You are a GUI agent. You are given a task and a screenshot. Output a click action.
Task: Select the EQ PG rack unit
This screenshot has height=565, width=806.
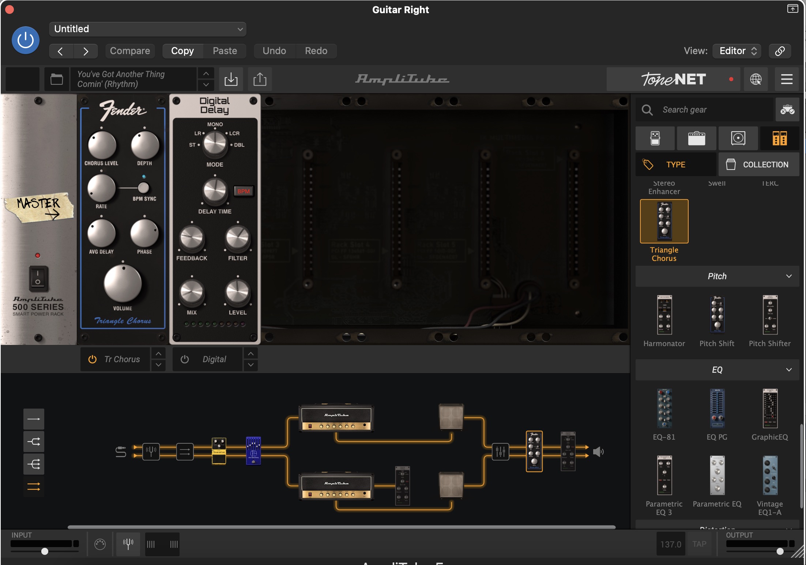pos(717,409)
